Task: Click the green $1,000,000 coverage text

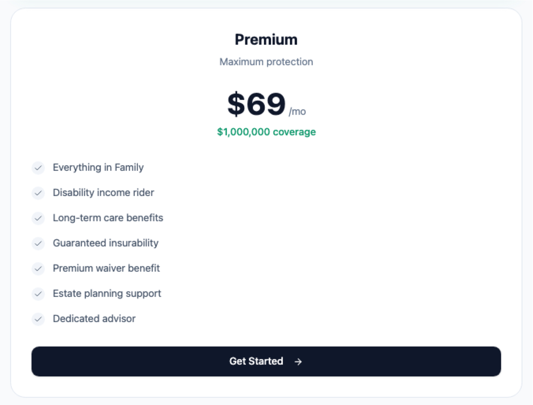Action: coord(266,132)
